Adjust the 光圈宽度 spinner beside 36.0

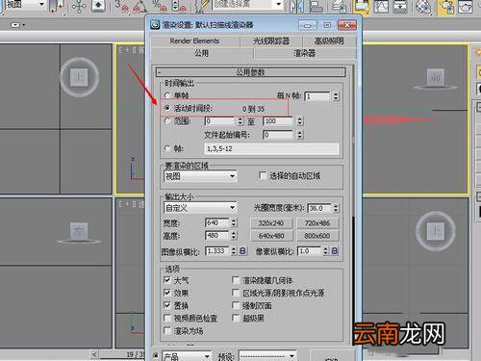tap(336, 208)
